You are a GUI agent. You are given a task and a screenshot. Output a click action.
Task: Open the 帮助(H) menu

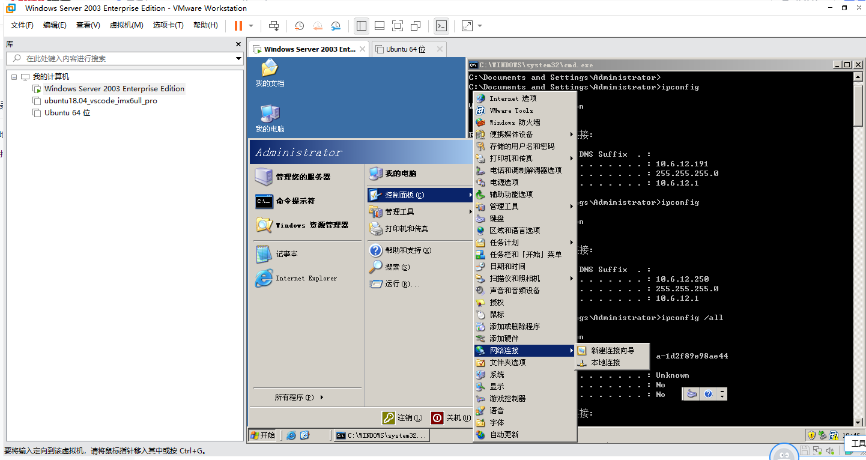[x=205, y=25]
